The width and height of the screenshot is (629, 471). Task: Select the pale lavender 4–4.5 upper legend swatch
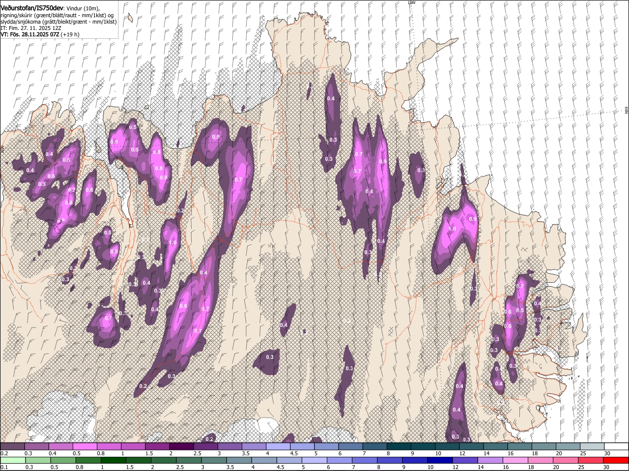pos(277,446)
